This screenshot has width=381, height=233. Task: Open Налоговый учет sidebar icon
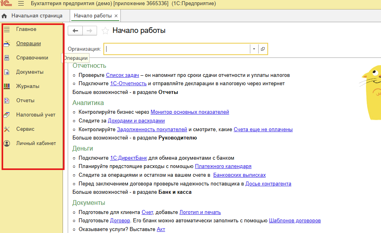point(7,115)
